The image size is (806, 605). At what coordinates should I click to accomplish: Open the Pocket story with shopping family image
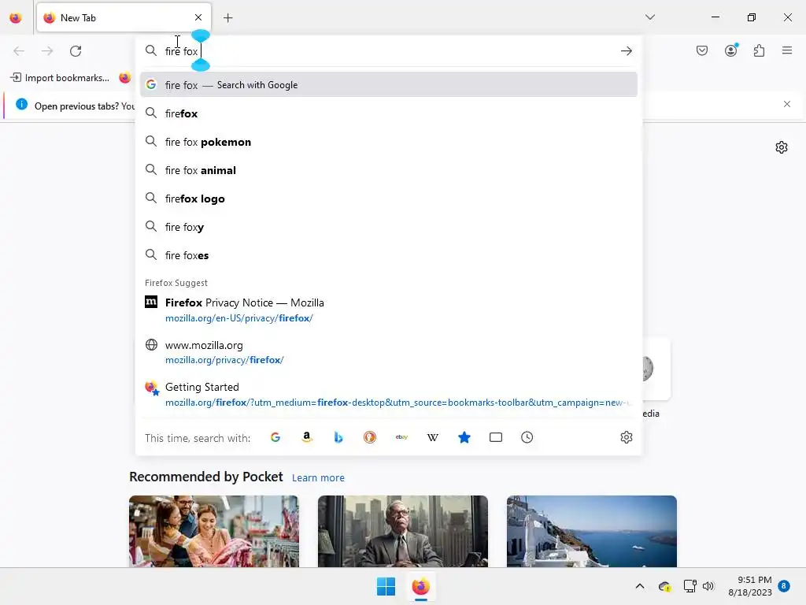(214, 531)
